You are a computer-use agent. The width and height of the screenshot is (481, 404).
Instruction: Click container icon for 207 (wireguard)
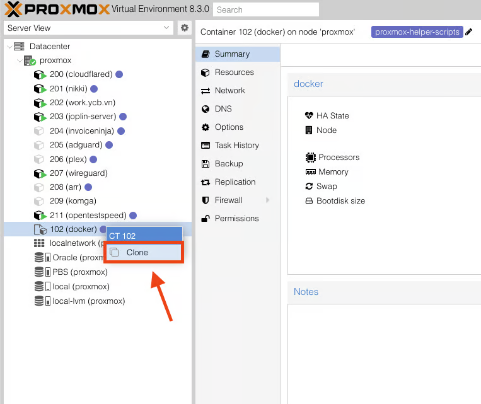(x=40, y=173)
